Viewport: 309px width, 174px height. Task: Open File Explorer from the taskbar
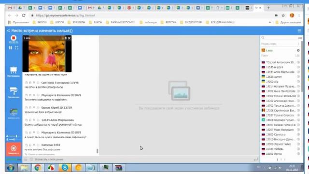[x=24, y=168]
